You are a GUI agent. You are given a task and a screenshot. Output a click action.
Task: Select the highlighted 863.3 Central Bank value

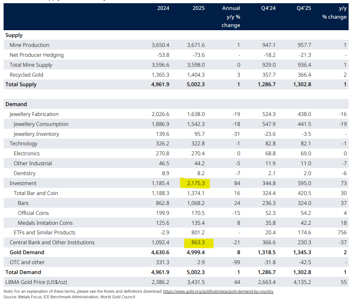coord(198,242)
